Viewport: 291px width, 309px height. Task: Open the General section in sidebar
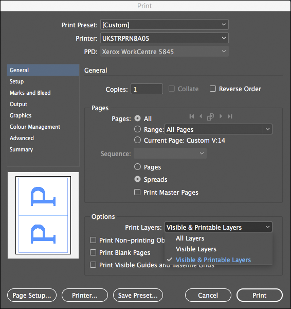click(x=43, y=70)
